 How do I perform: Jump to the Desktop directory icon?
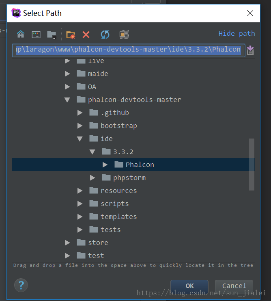coord(36,35)
